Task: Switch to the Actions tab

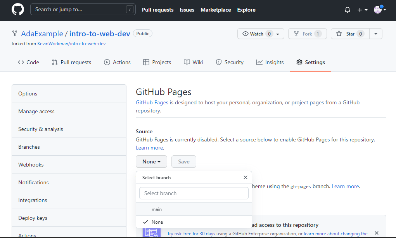Action: (x=117, y=62)
